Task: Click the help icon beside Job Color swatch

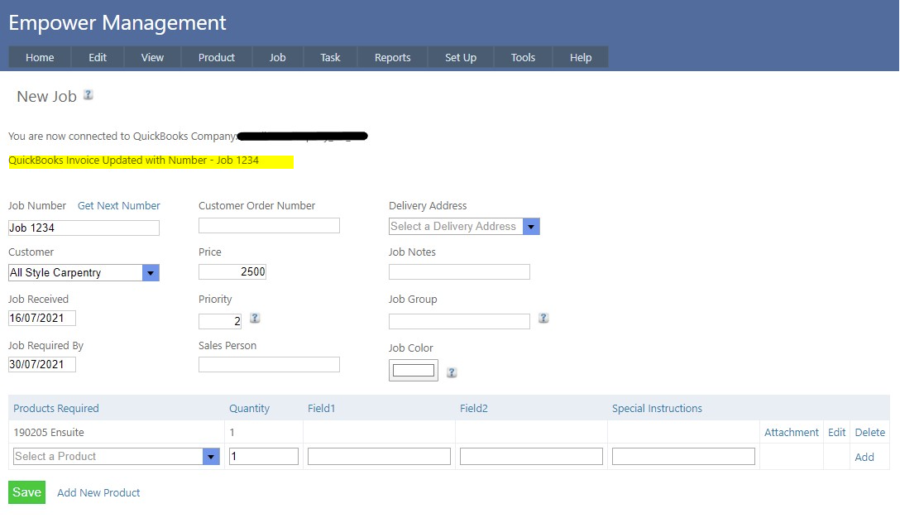Action: pyautogui.click(x=452, y=372)
